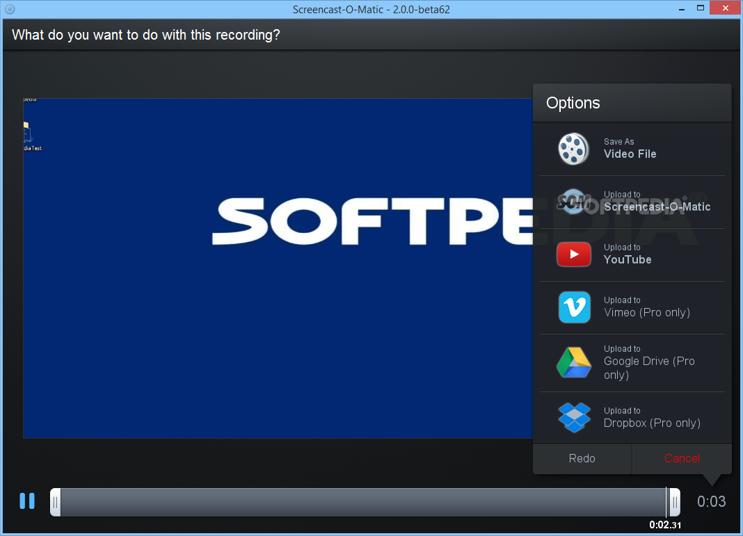Select Upload to YouTube option
This screenshot has height=536, width=743.
click(632, 254)
